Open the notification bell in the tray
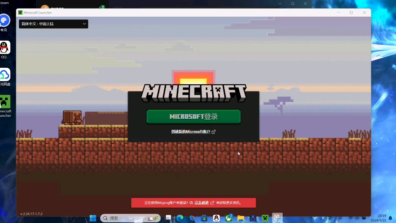This screenshot has width=396, height=223. point(391,218)
